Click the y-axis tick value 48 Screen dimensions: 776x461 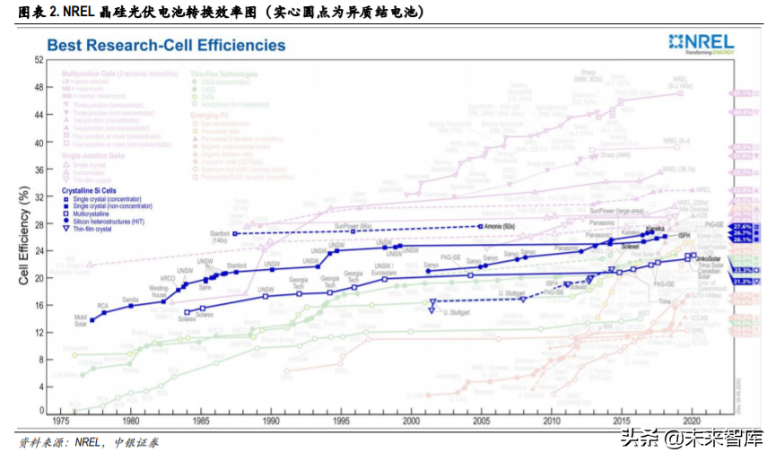click(x=39, y=88)
